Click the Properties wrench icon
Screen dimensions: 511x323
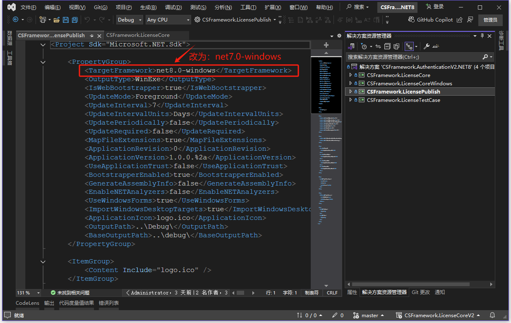pos(427,46)
